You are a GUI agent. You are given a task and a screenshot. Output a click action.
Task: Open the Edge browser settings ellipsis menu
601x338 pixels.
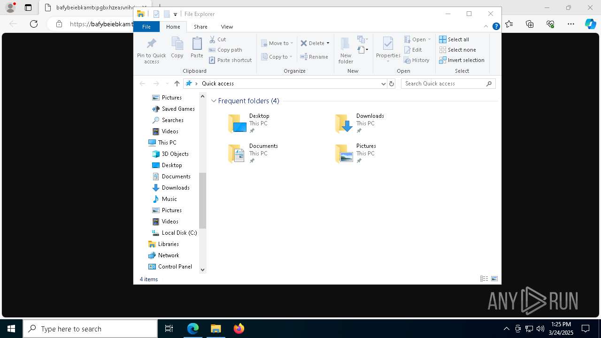571,24
